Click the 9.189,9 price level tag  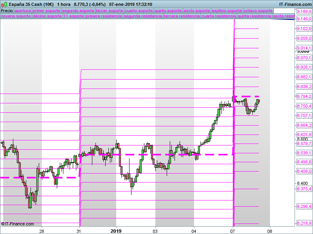pos(304,11)
